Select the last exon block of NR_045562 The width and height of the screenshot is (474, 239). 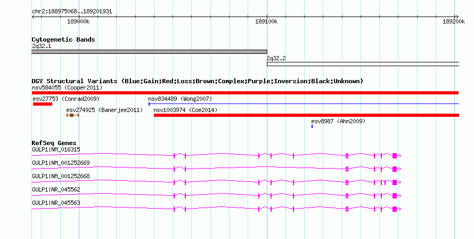395,196
